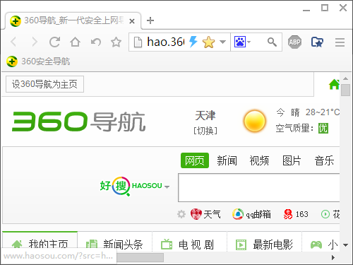Click the horizontal scrollbar right arrow

(x=333, y=258)
